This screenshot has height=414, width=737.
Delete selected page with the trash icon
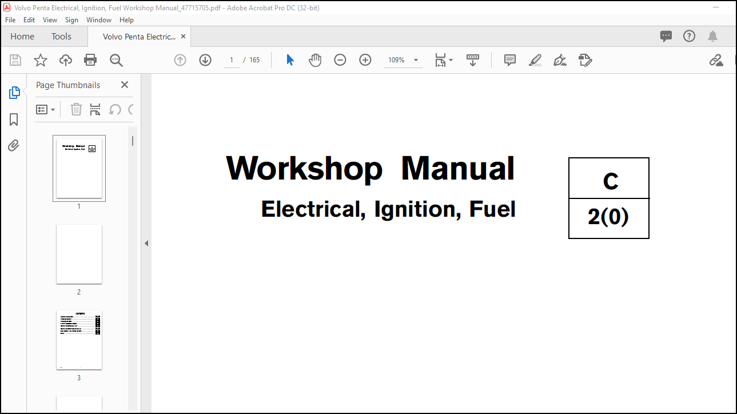coord(76,109)
